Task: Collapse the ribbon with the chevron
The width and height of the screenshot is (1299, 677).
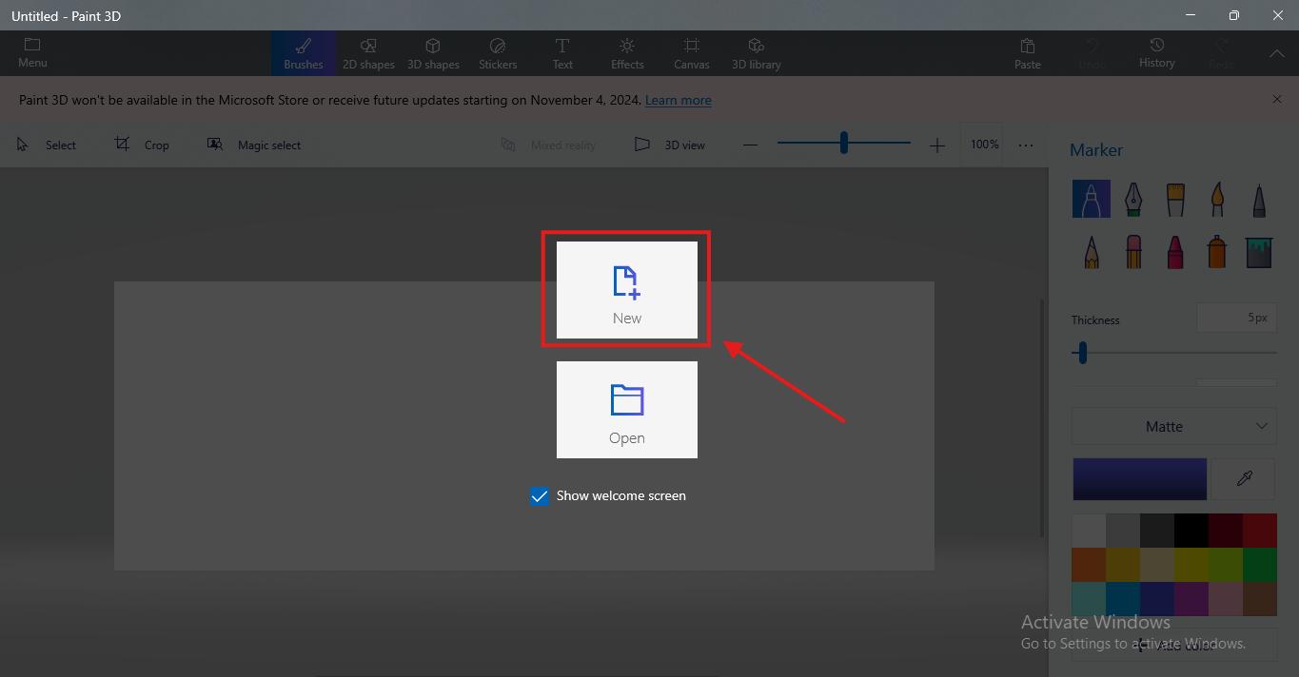Action: pos(1277,54)
